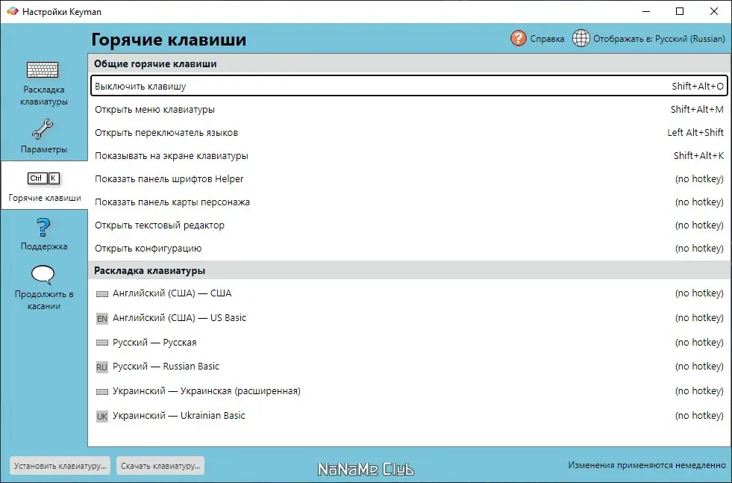The height and width of the screenshot is (483, 732).
Task: Click (no hotkey) for Открыть текстовый редактор
Action: (699, 225)
